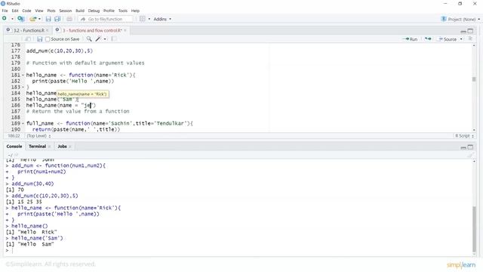Open the (Top Level) scope selector
Image resolution: width=483 pixels, height=272 pixels.
pyautogui.click(x=38, y=136)
